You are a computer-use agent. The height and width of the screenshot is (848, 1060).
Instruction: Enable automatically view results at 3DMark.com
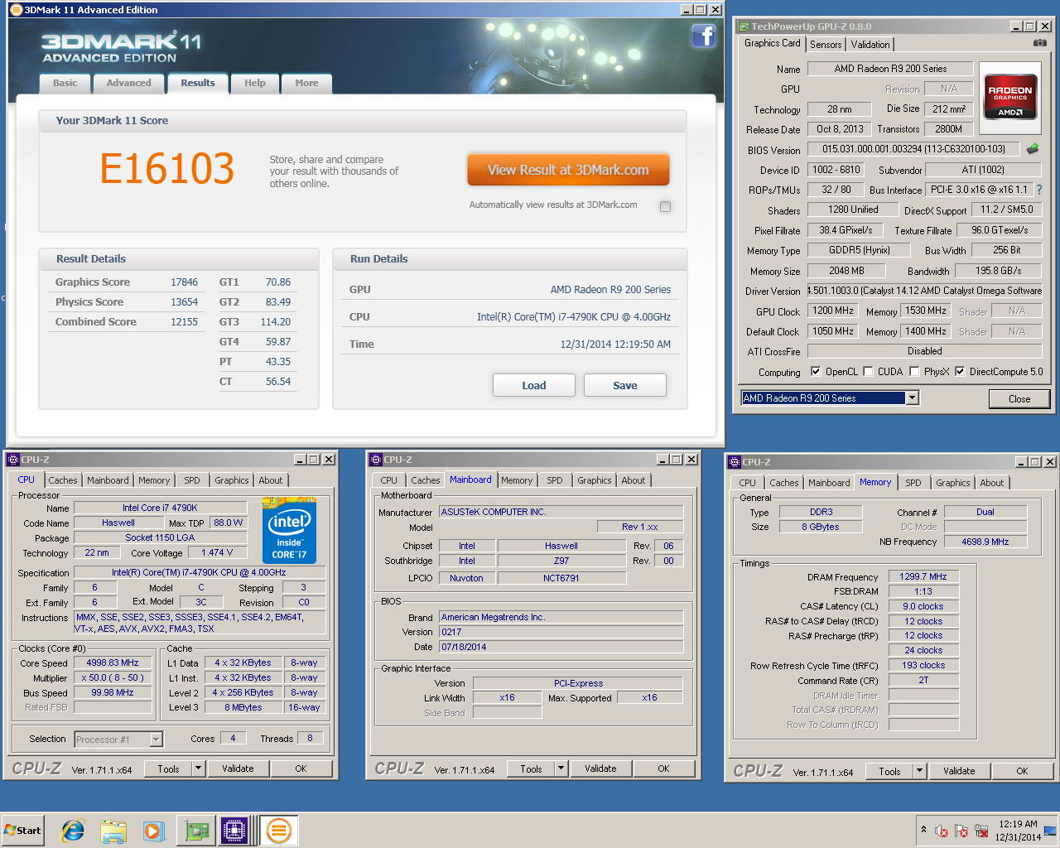point(665,206)
